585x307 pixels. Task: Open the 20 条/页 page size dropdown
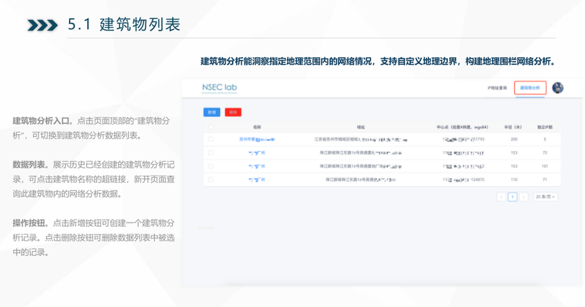pyautogui.click(x=545, y=197)
